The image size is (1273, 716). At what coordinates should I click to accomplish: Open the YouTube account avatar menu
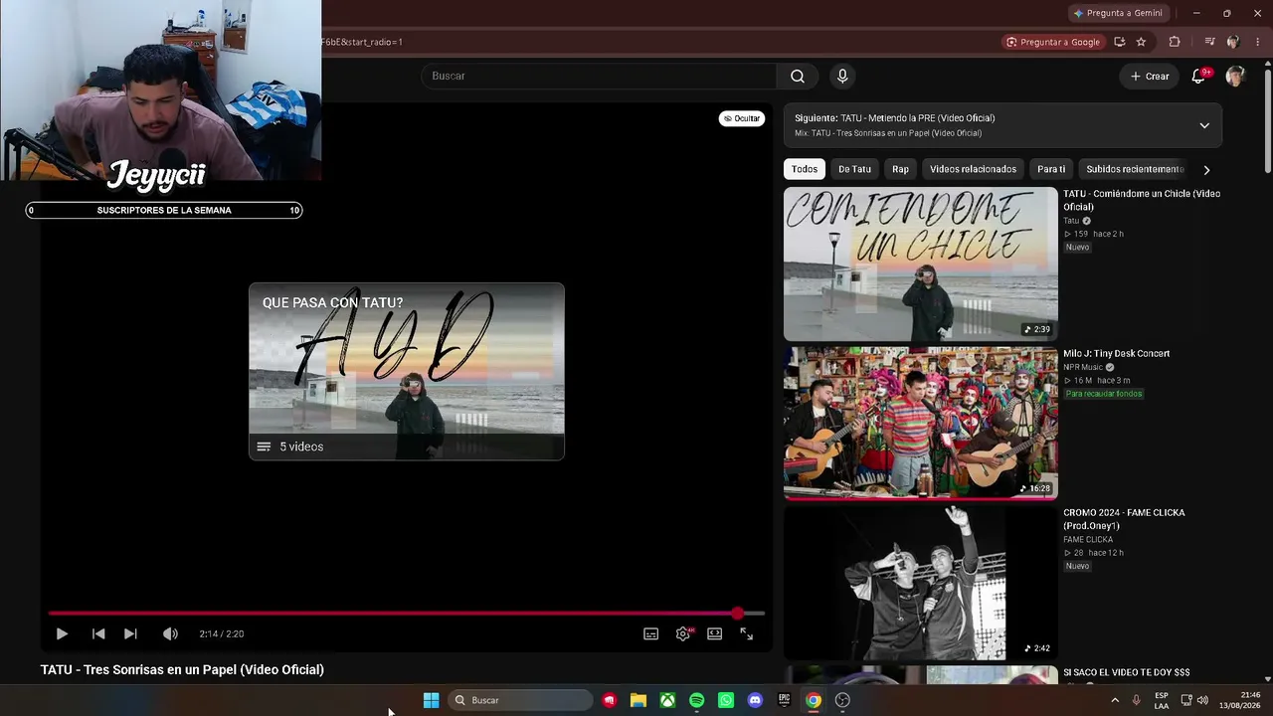[x=1235, y=77]
